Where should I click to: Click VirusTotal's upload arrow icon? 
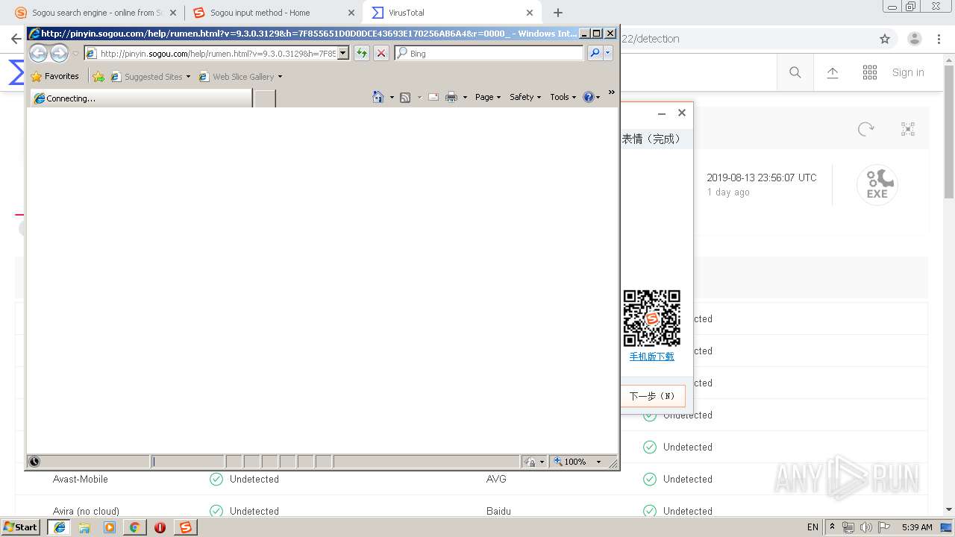[833, 72]
